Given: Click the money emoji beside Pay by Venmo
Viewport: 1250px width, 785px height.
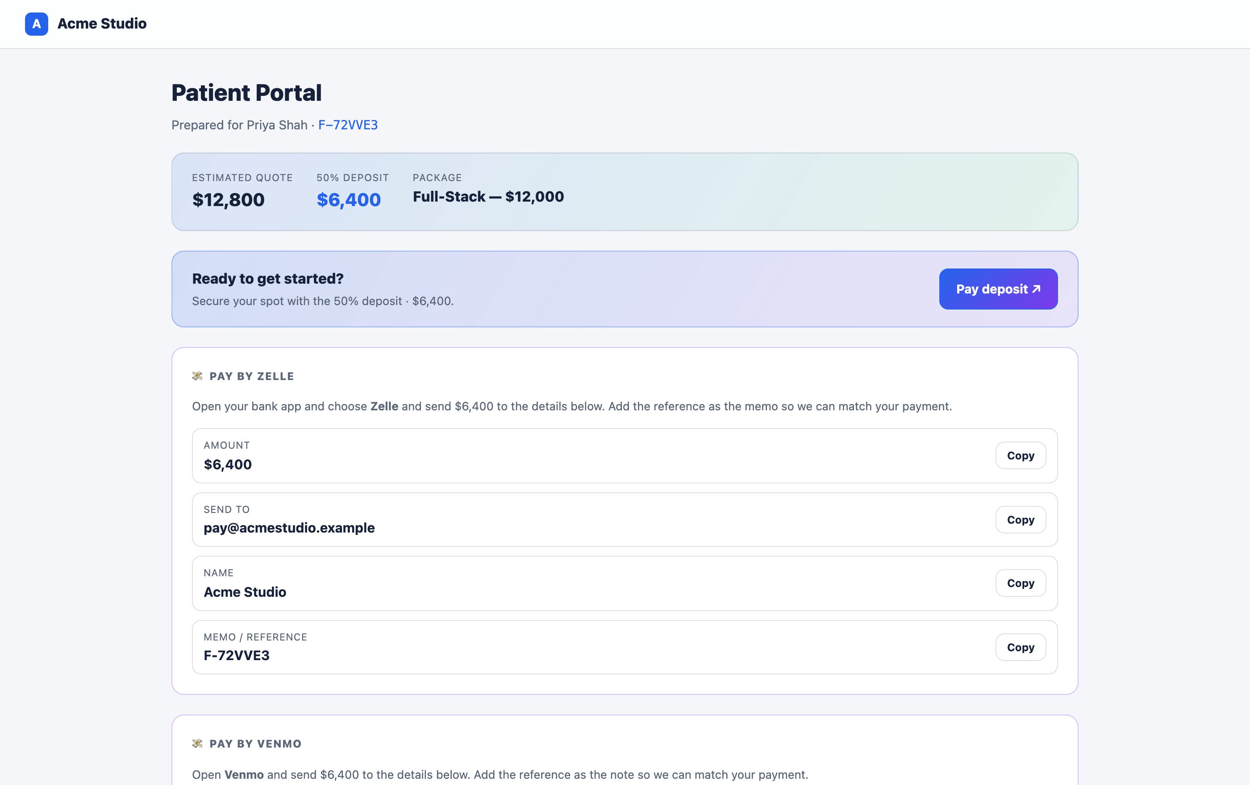Looking at the screenshot, I should point(197,744).
